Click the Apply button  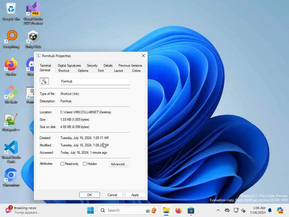pos(135,195)
